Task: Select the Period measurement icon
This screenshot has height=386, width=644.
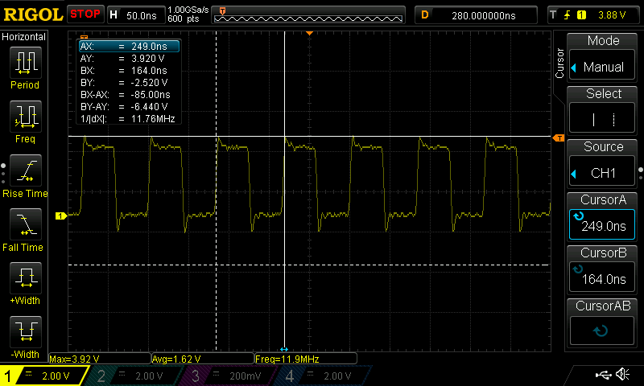Action: (26, 63)
